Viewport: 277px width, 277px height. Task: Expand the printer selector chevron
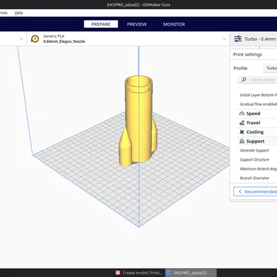(21, 39)
